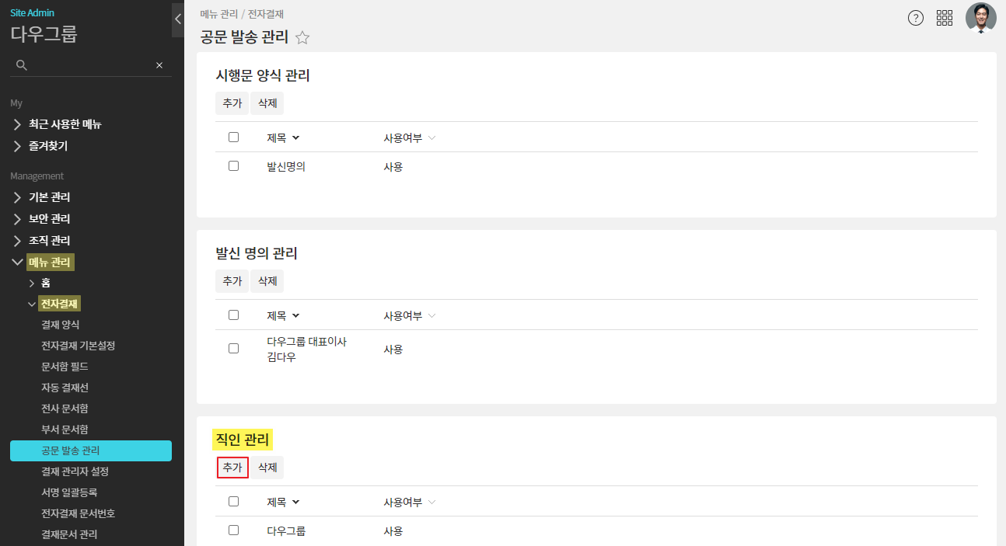Click 삭제 under 시행문 양식 관리
The image size is (1006, 546).
pos(267,103)
